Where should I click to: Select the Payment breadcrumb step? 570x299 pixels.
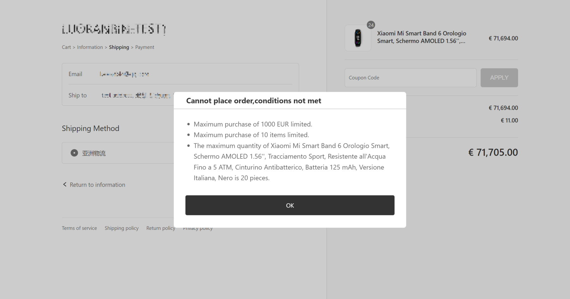click(145, 47)
